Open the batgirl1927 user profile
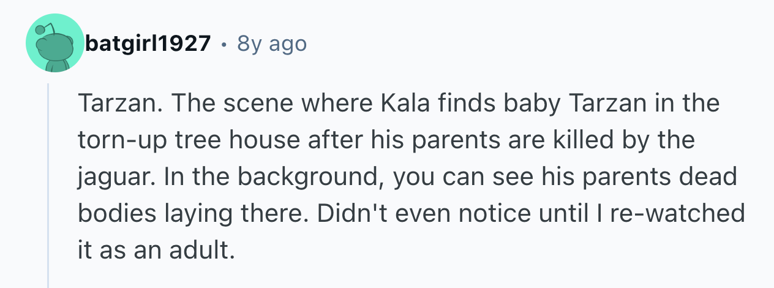The image size is (774, 288). pos(148,44)
